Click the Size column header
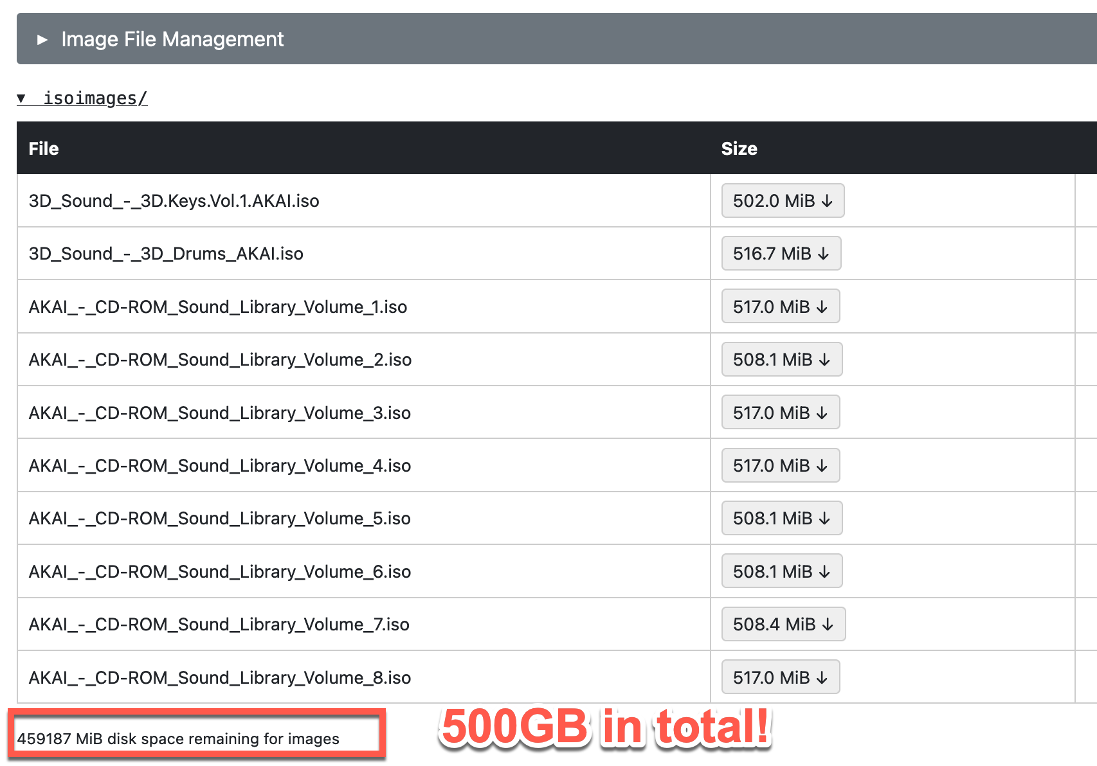The height and width of the screenshot is (766, 1097). (x=739, y=148)
